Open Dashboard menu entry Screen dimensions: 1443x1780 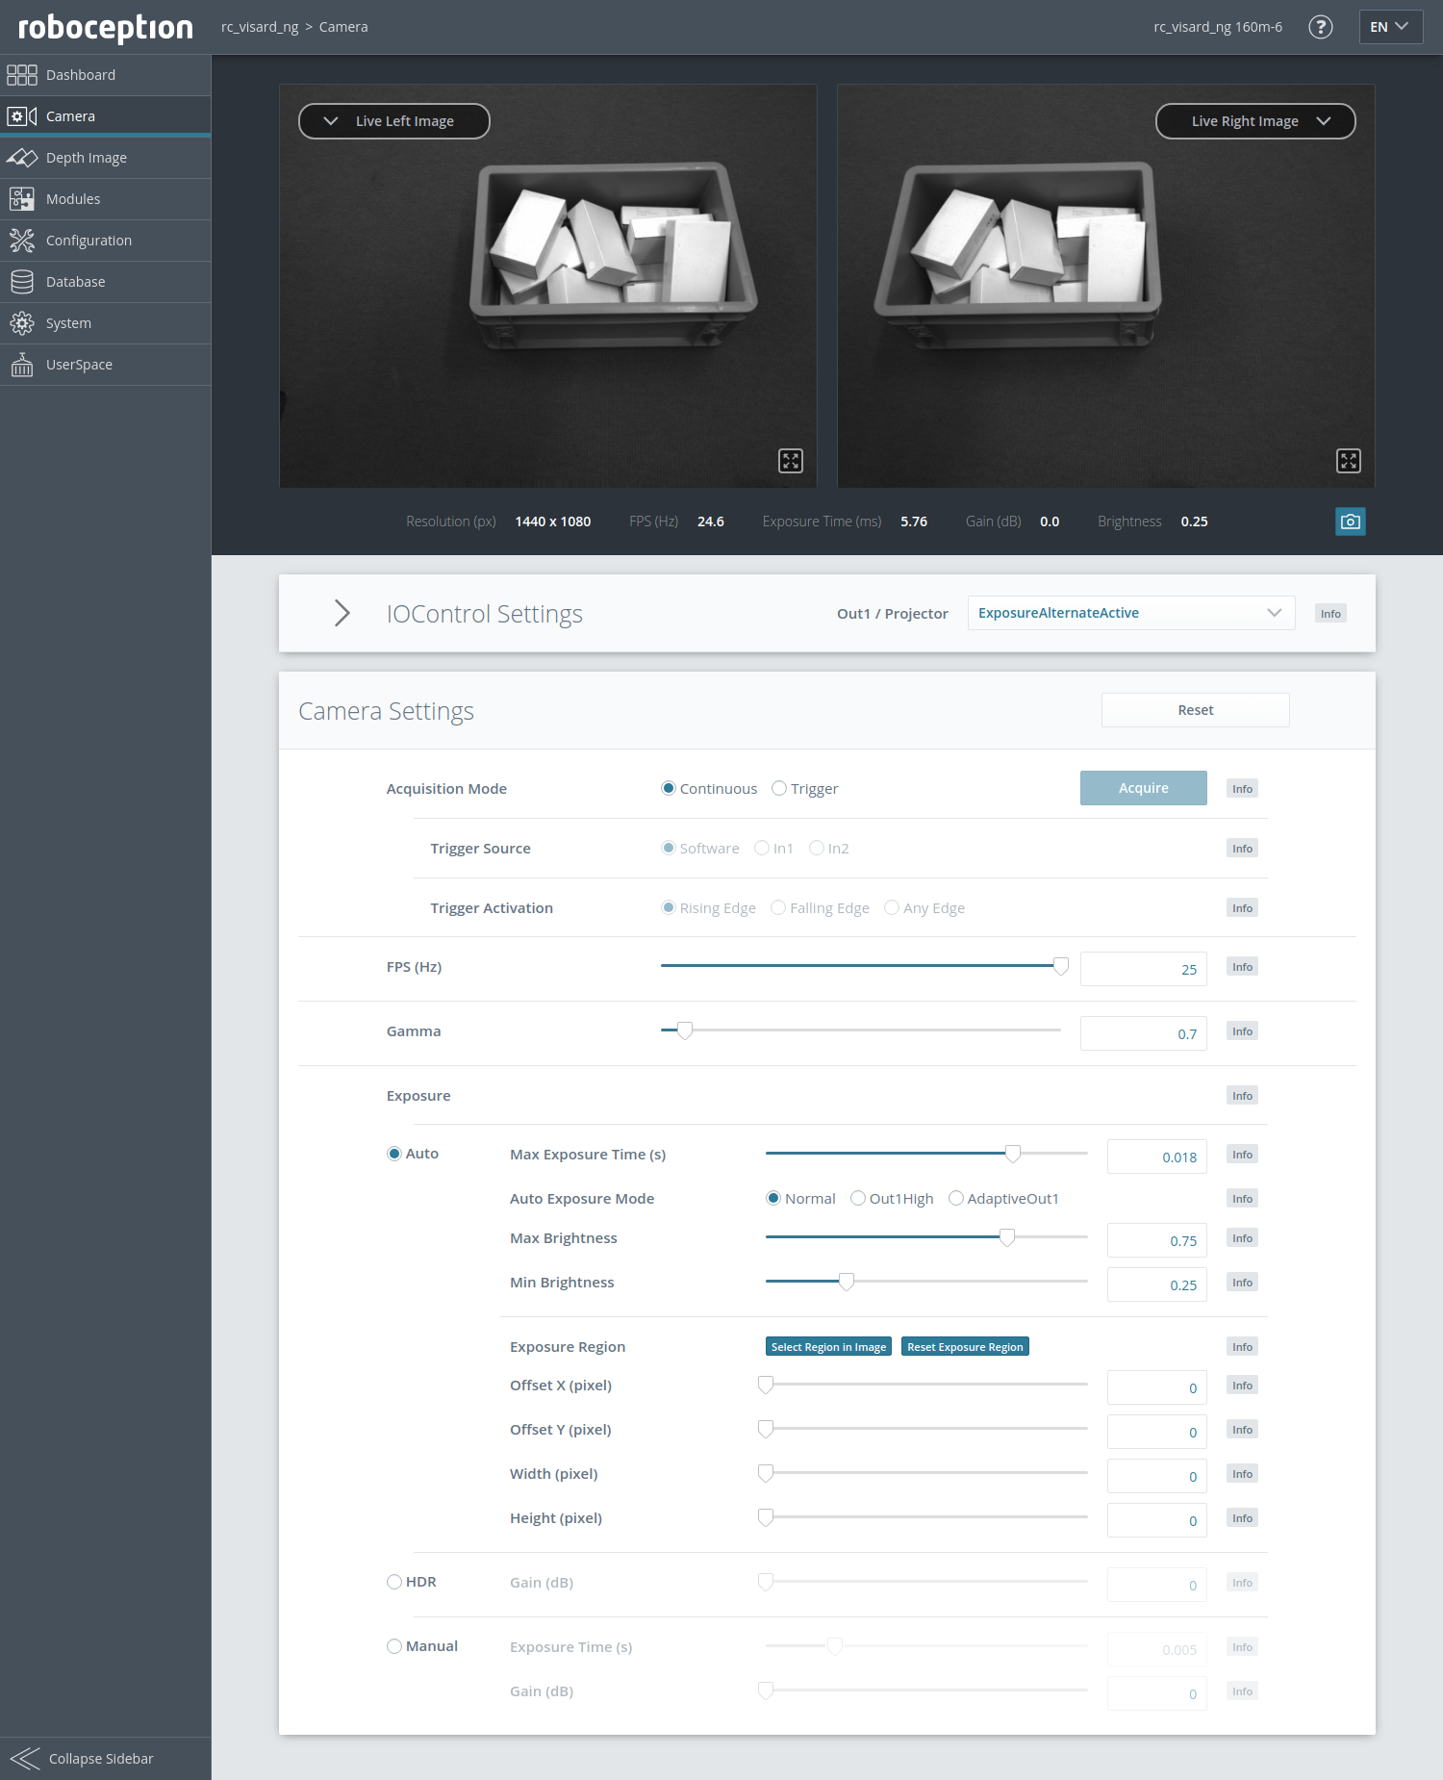(106, 75)
